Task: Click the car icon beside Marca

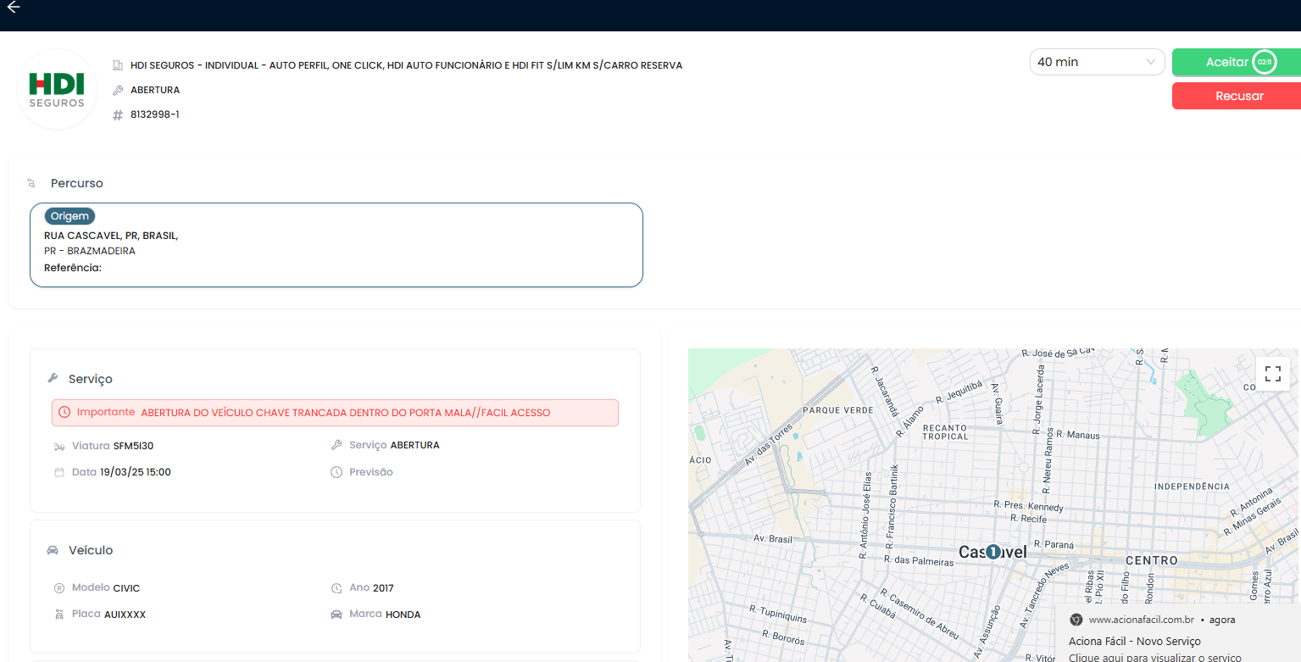Action: 336,615
